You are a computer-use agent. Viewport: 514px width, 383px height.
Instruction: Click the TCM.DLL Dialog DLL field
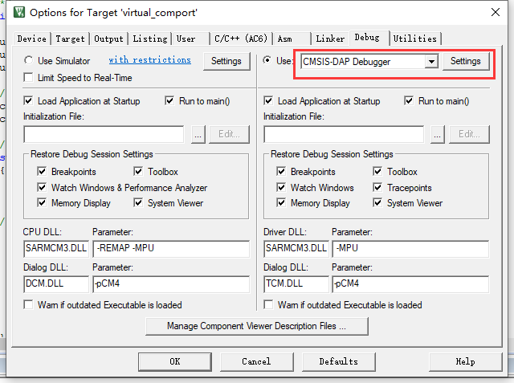point(296,284)
